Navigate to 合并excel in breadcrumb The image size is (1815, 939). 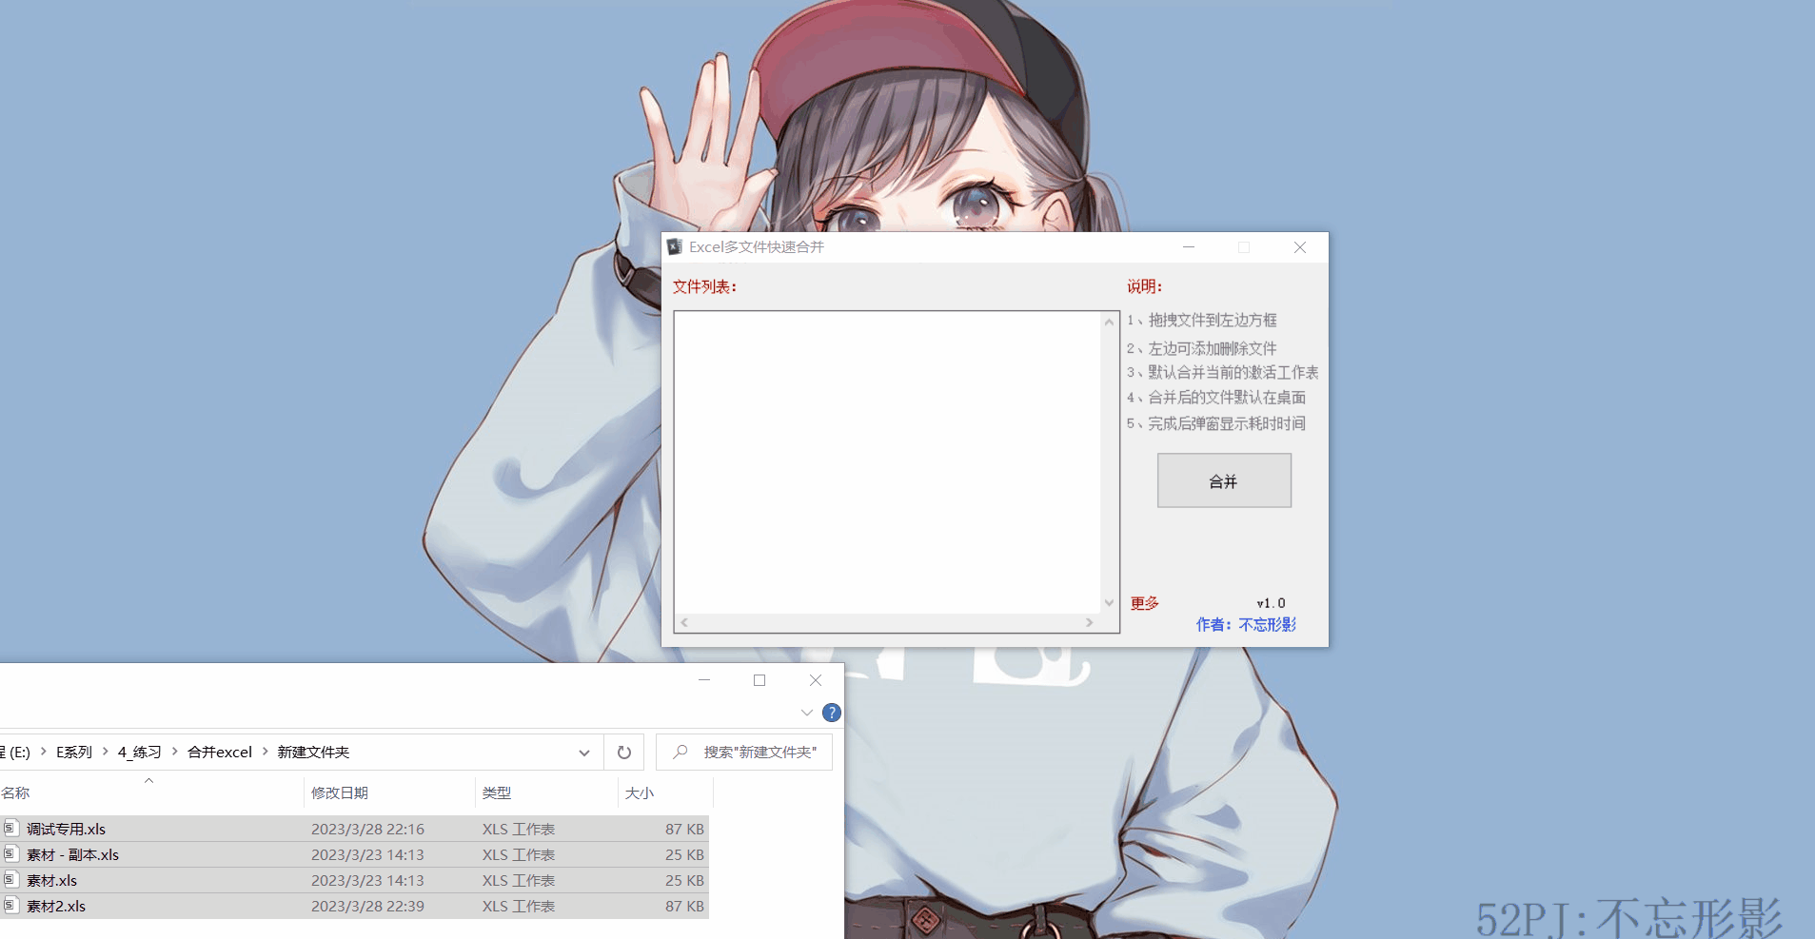tap(220, 752)
